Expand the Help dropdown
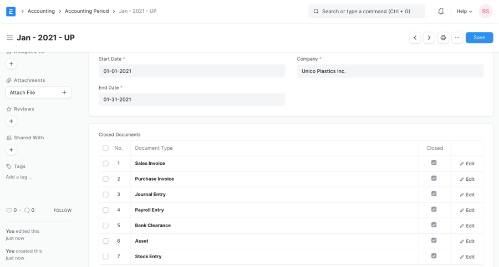499x267 pixels. [x=464, y=11]
